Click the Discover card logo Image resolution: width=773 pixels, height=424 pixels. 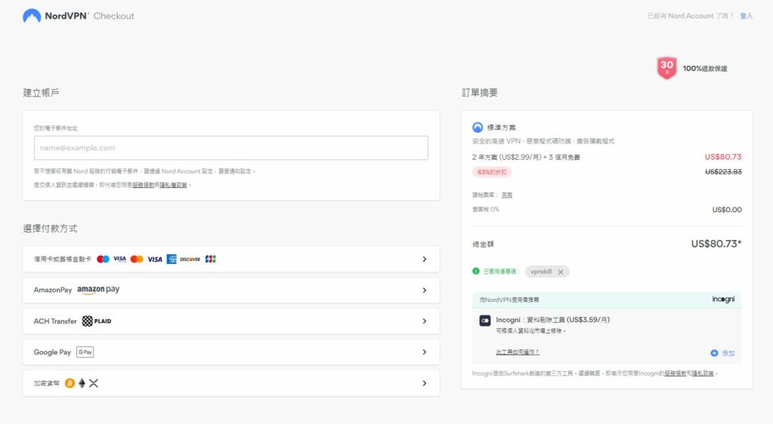pos(190,259)
